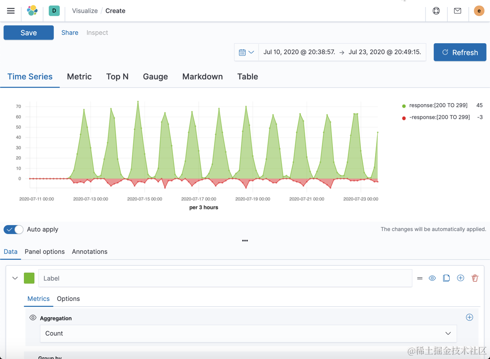This screenshot has height=359, width=490.
Task: Open the Panel options tab
Action: tap(45, 252)
